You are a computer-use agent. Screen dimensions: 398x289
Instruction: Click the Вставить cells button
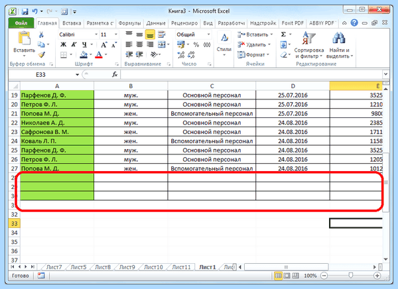click(255, 34)
